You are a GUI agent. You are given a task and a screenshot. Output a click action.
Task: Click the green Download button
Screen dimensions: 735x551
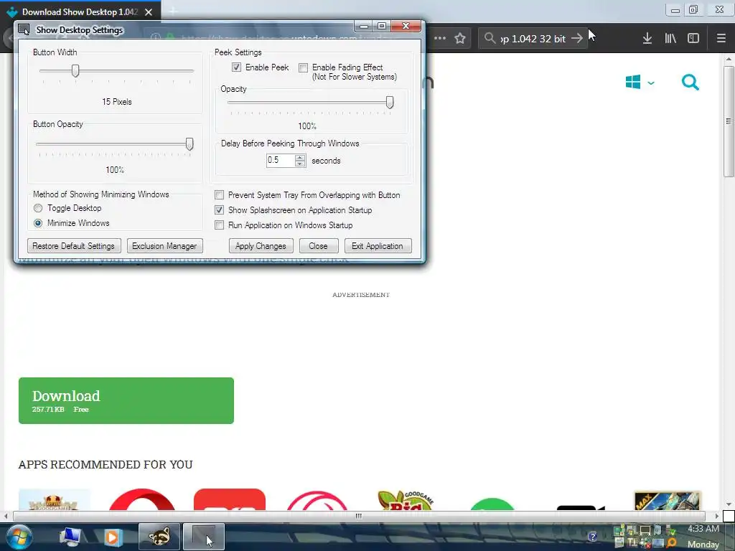[126, 400]
